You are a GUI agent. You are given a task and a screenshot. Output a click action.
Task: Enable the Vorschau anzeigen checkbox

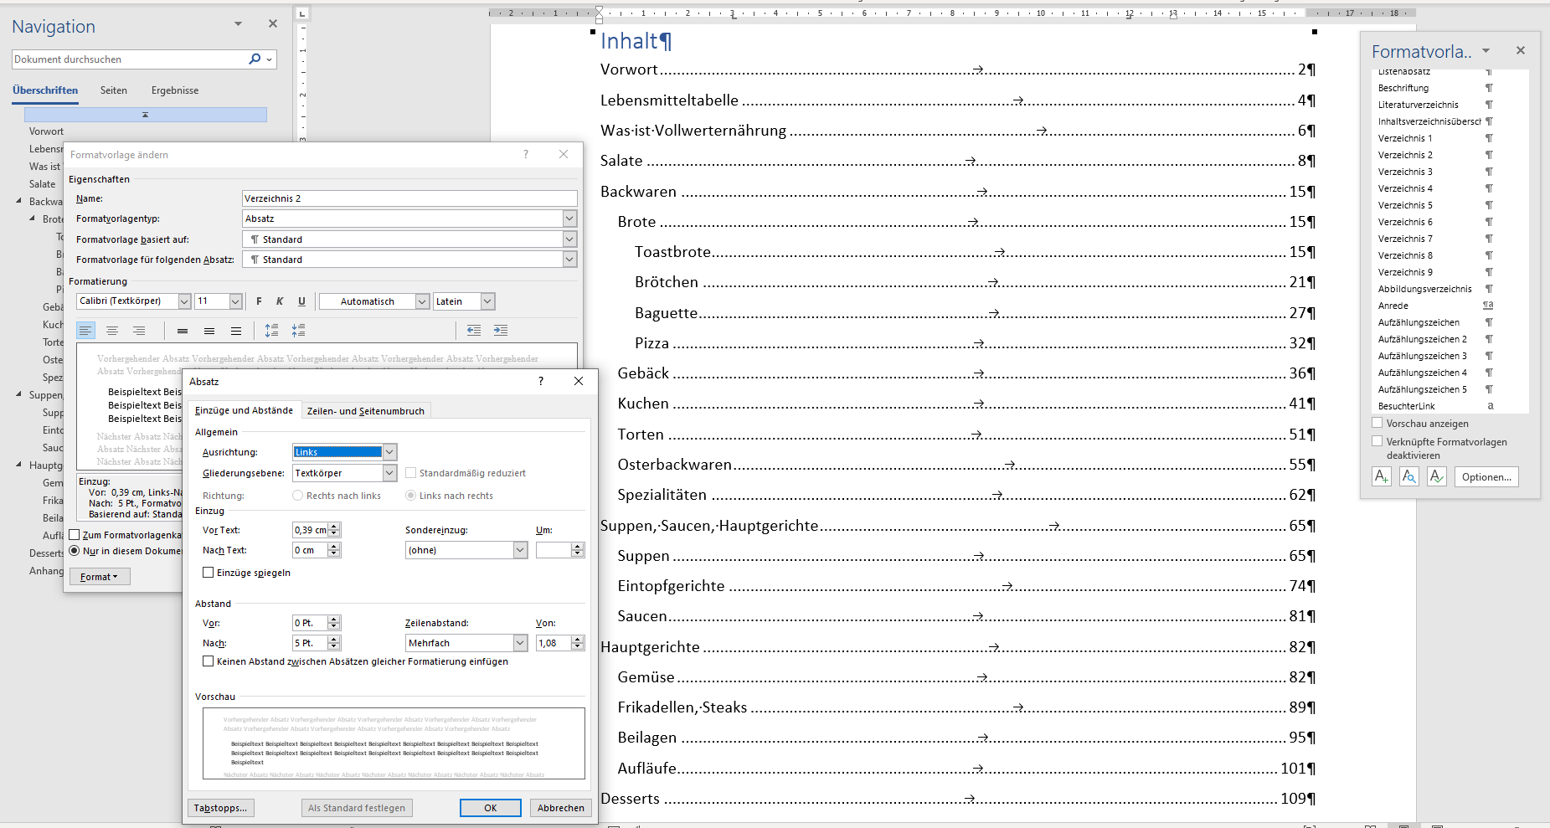click(1377, 423)
